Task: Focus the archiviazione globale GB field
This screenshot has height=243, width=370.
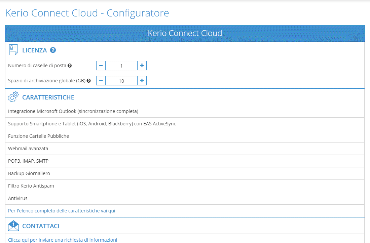Action: [x=121, y=81]
